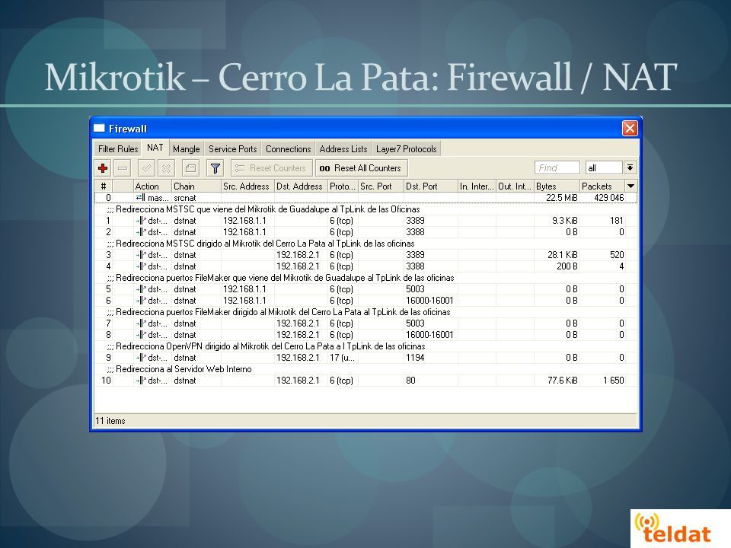Click 17 (u... protocol in rule 9
This screenshot has height=548, width=731.
click(342, 358)
